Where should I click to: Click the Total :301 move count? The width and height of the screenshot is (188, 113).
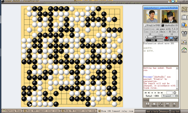[x=152, y=96]
